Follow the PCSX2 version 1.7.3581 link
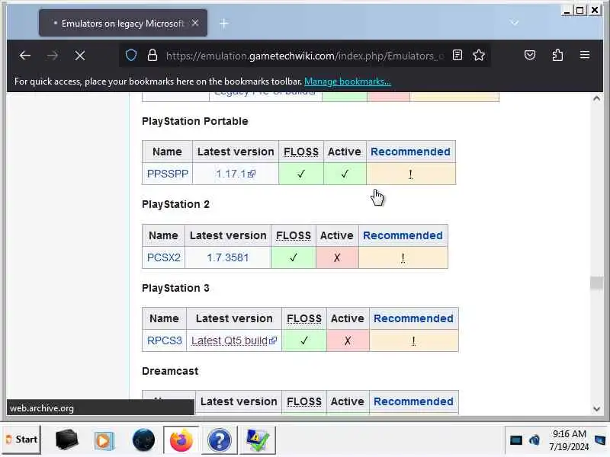Screen dimensions: 610x457 tap(228, 257)
